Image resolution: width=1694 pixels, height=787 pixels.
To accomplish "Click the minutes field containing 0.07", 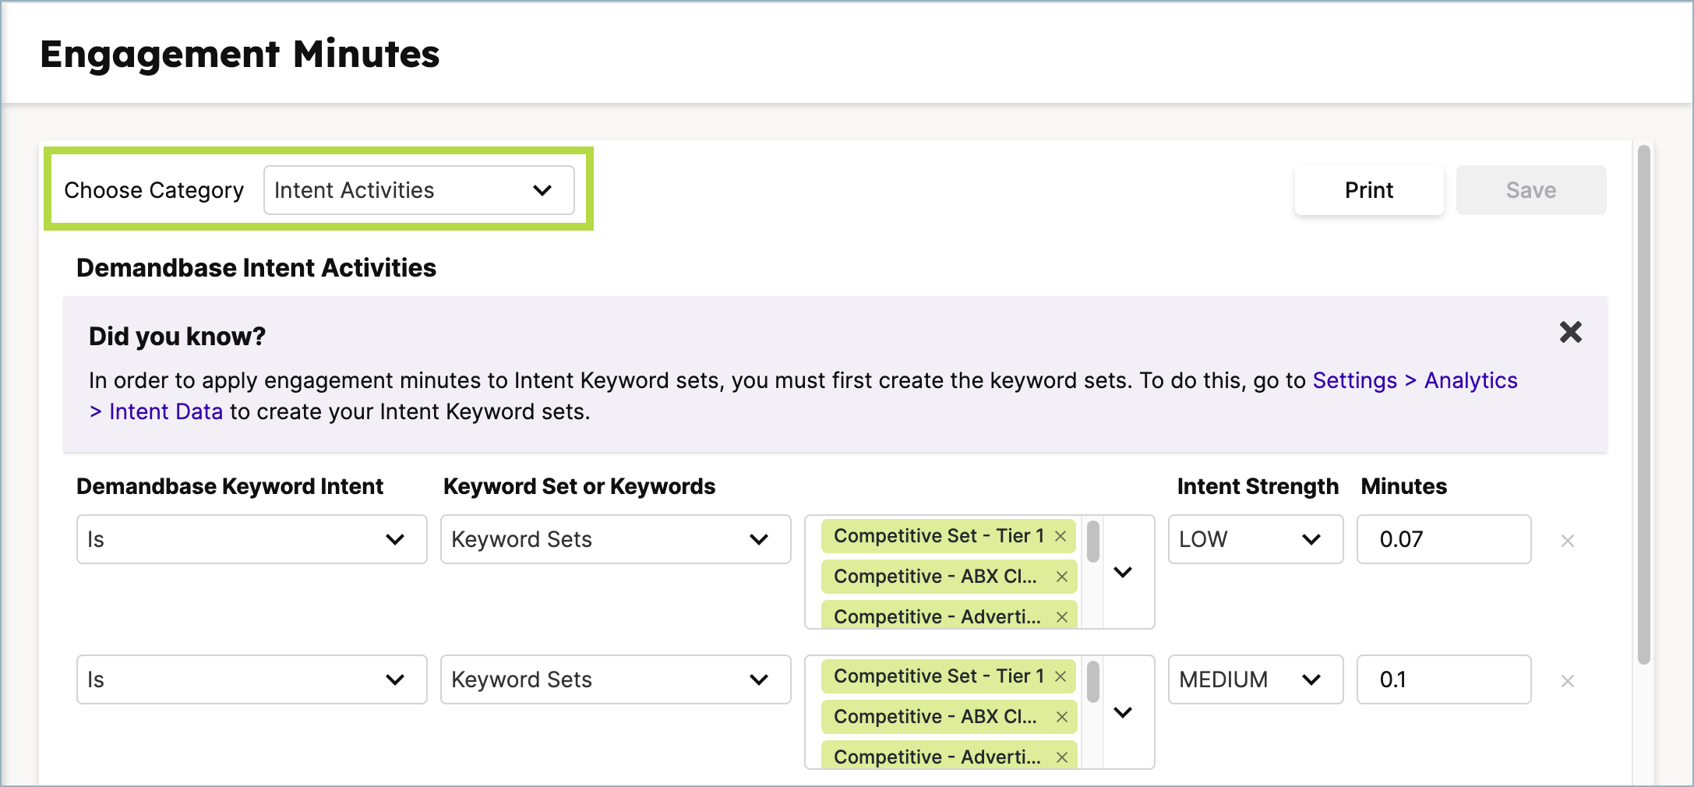I will pos(1444,539).
